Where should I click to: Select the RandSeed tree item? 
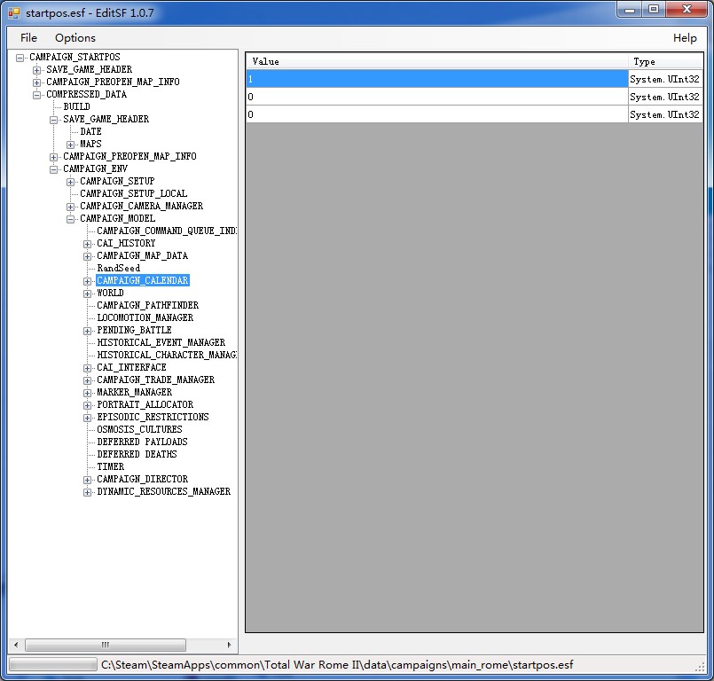click(x=118, y=268)
